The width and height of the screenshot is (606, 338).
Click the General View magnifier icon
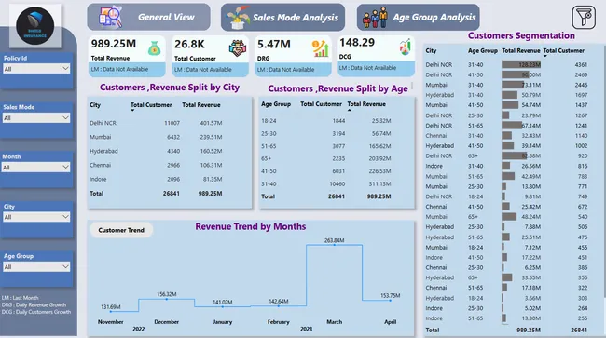point(111,17)
